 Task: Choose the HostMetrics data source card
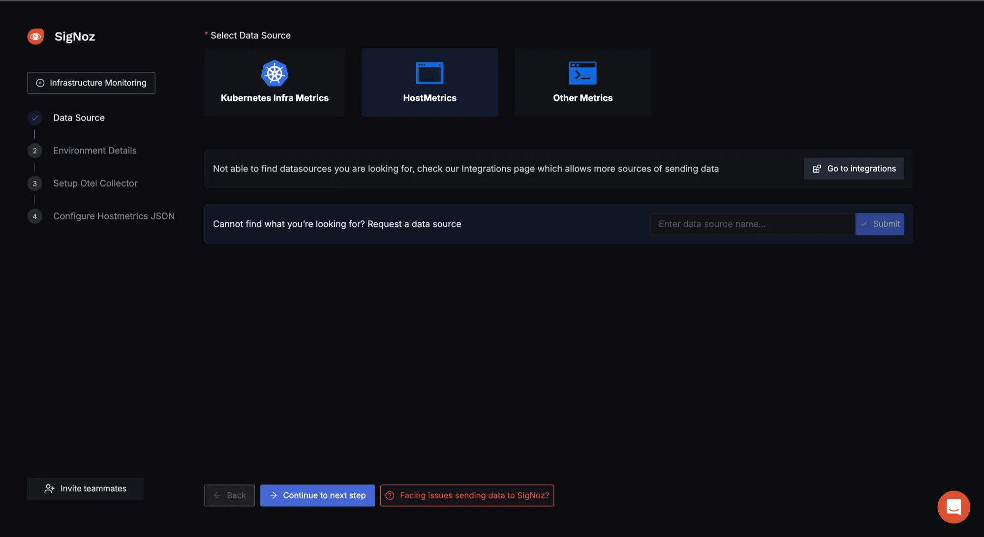pyautogui.click(x=430, y=82)
